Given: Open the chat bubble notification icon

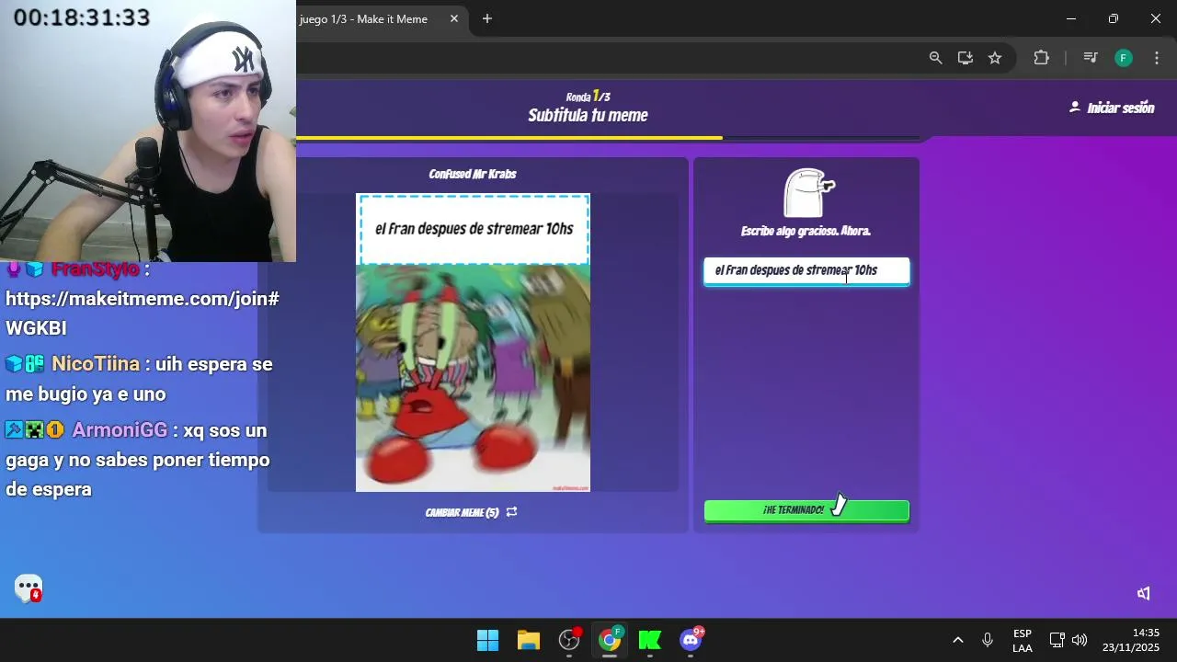Looking at the screenshot, I should click(29, 588).
